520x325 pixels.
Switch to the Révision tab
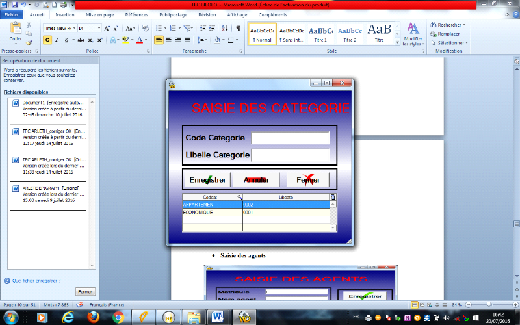[207, 14]
